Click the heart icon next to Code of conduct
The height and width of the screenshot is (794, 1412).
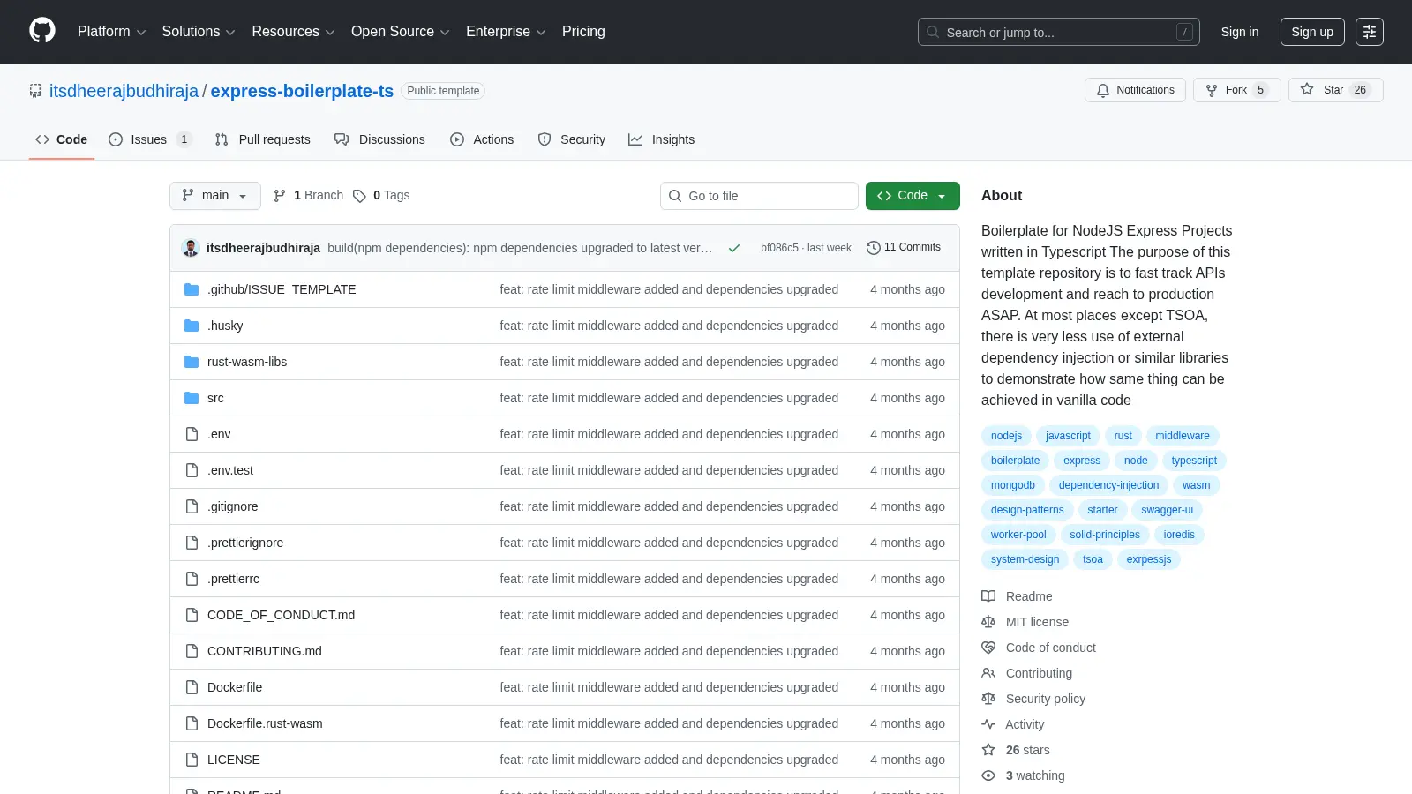click(x=988, y=648)
